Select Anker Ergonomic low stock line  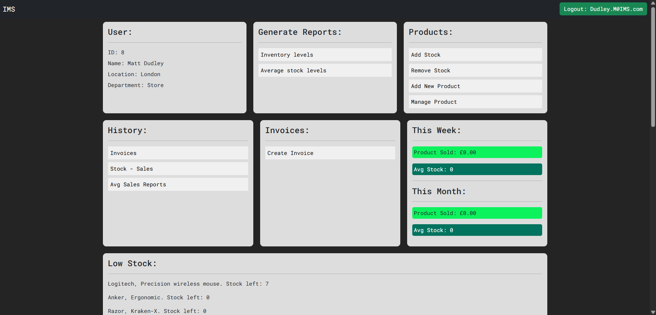click(159, 297)
